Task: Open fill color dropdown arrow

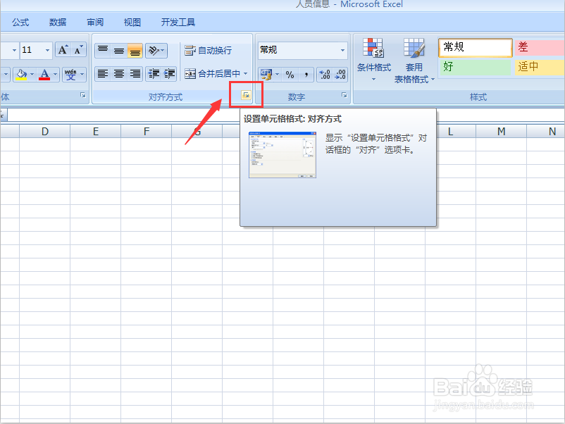Action: (32, 74)
